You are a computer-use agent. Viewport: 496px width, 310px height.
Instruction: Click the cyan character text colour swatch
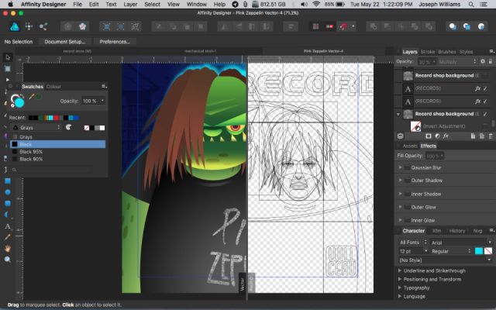[x=479, y=251]
